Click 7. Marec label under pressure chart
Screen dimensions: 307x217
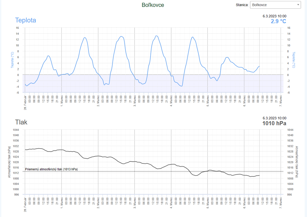click(281, 203)
